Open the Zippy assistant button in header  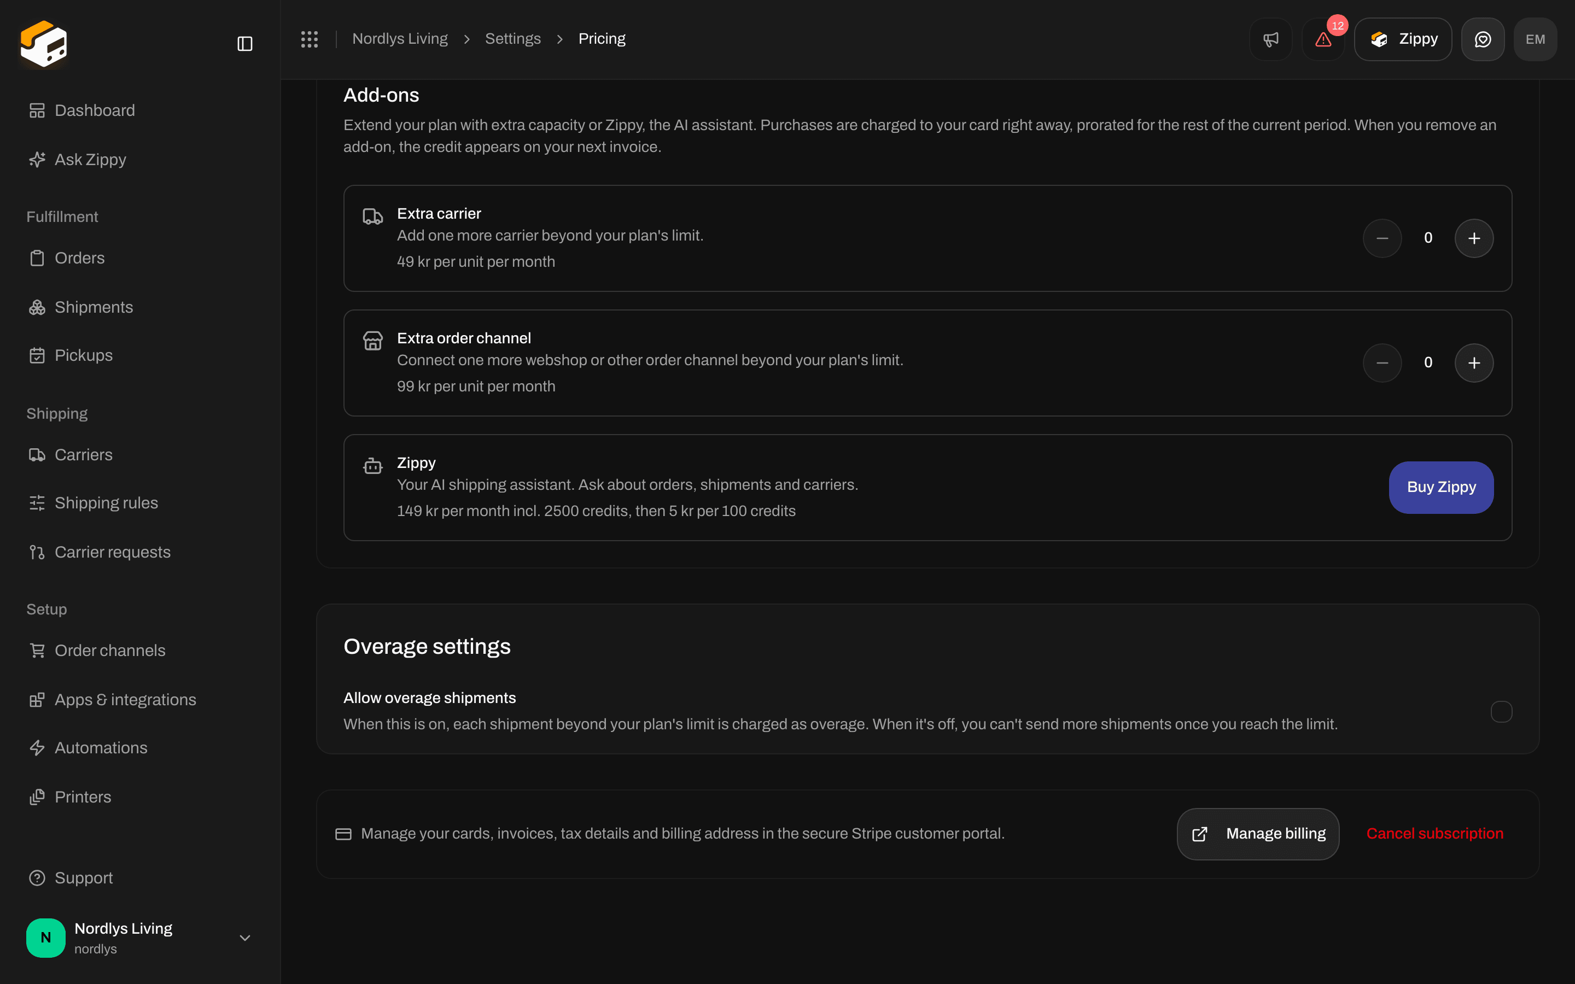point(1403,39)
